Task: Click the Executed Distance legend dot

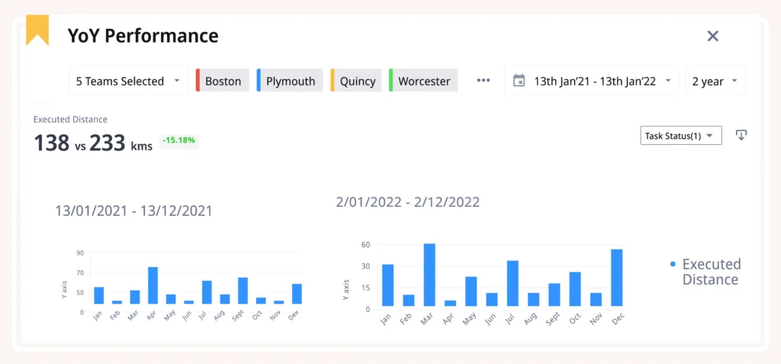Action: pyautogui.click(x=672, y=264)
